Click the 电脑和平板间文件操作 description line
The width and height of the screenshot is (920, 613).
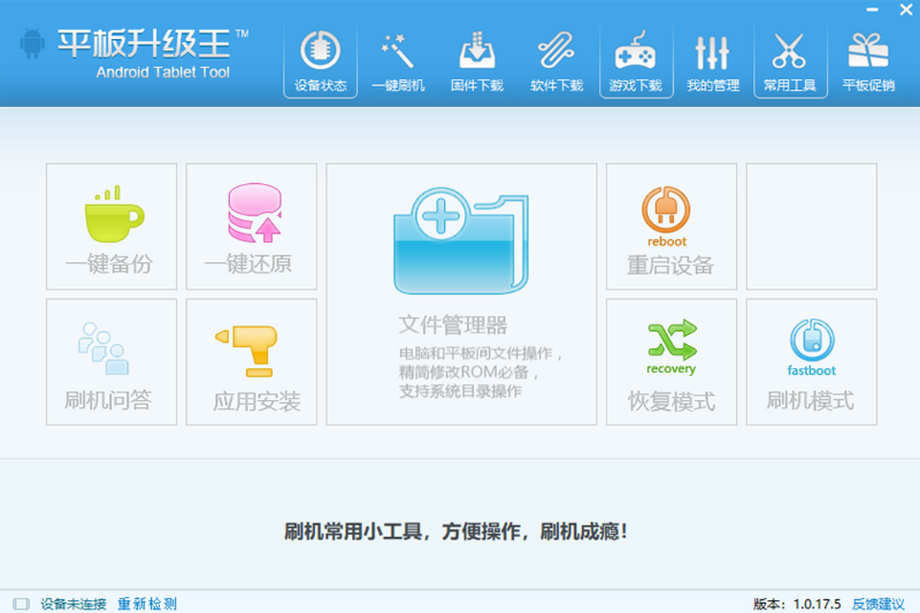[x=481, y=354]
